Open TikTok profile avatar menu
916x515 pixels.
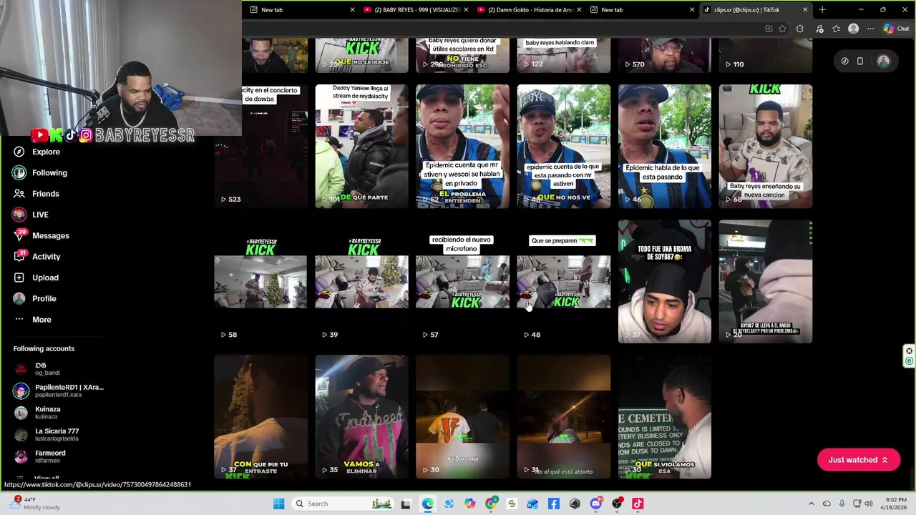pos(883,62)
